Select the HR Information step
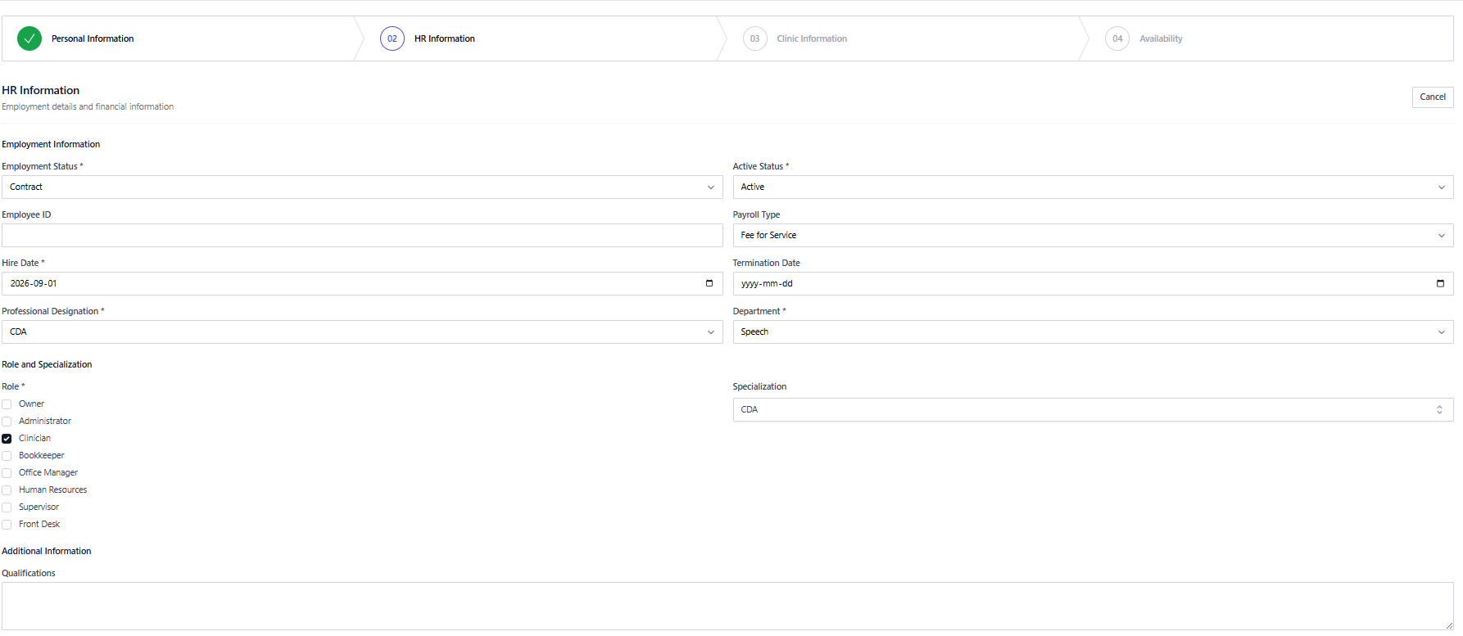Screen dimensions: 1463x636 coord(445,38)
